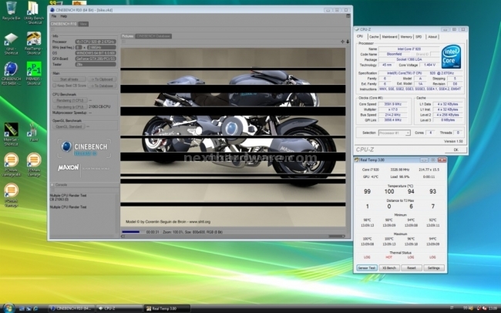
Task: Launch PCMark Vantage x64 desktop shortcut
Action: [12, 164]
